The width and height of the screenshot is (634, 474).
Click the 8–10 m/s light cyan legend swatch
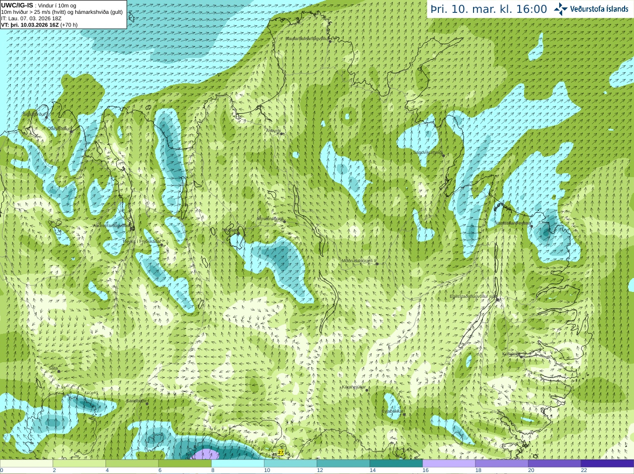click(x=238, y=464)
